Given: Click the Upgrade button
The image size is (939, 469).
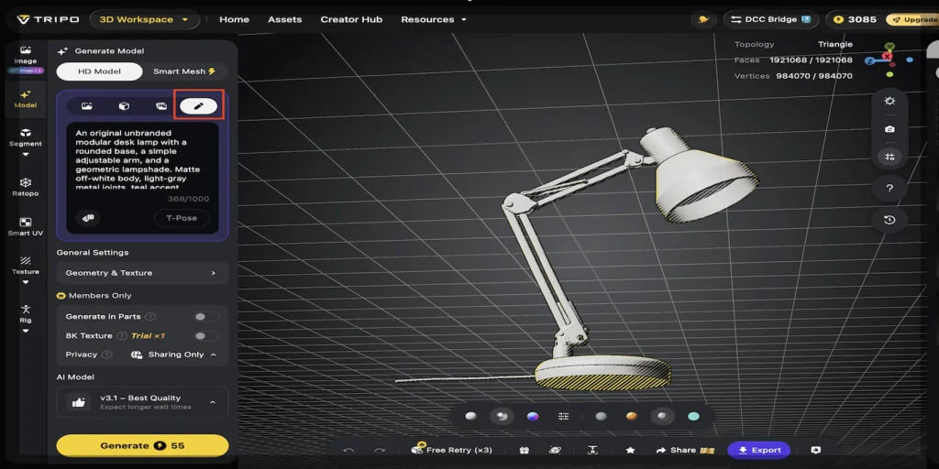Looking at the screenshot, I should point(912,19).
